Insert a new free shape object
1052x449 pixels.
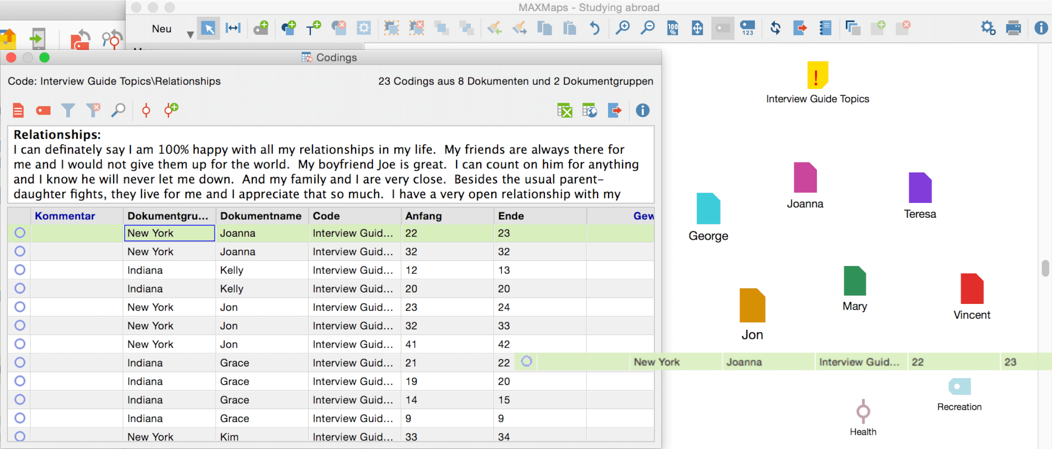(288, 28)
